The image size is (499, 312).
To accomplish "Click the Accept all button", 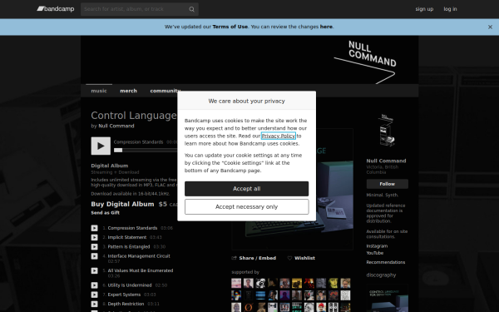I will point(247,189).
